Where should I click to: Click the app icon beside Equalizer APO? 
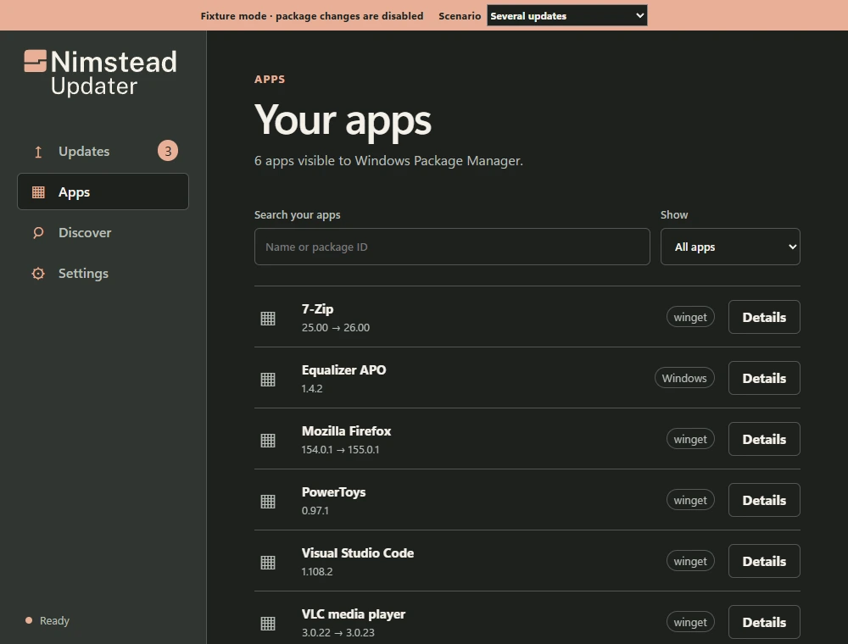coord(268,380)
